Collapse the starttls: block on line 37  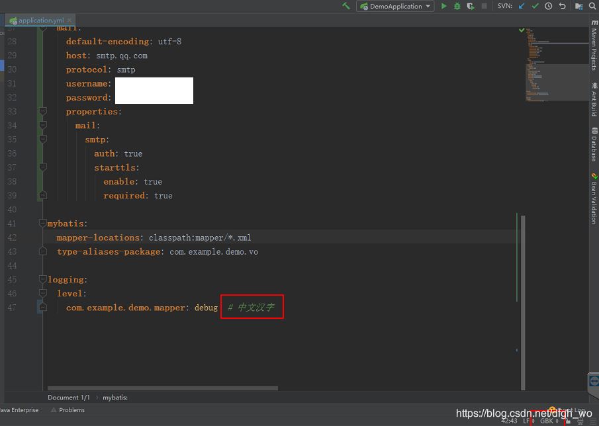[43, 167]
